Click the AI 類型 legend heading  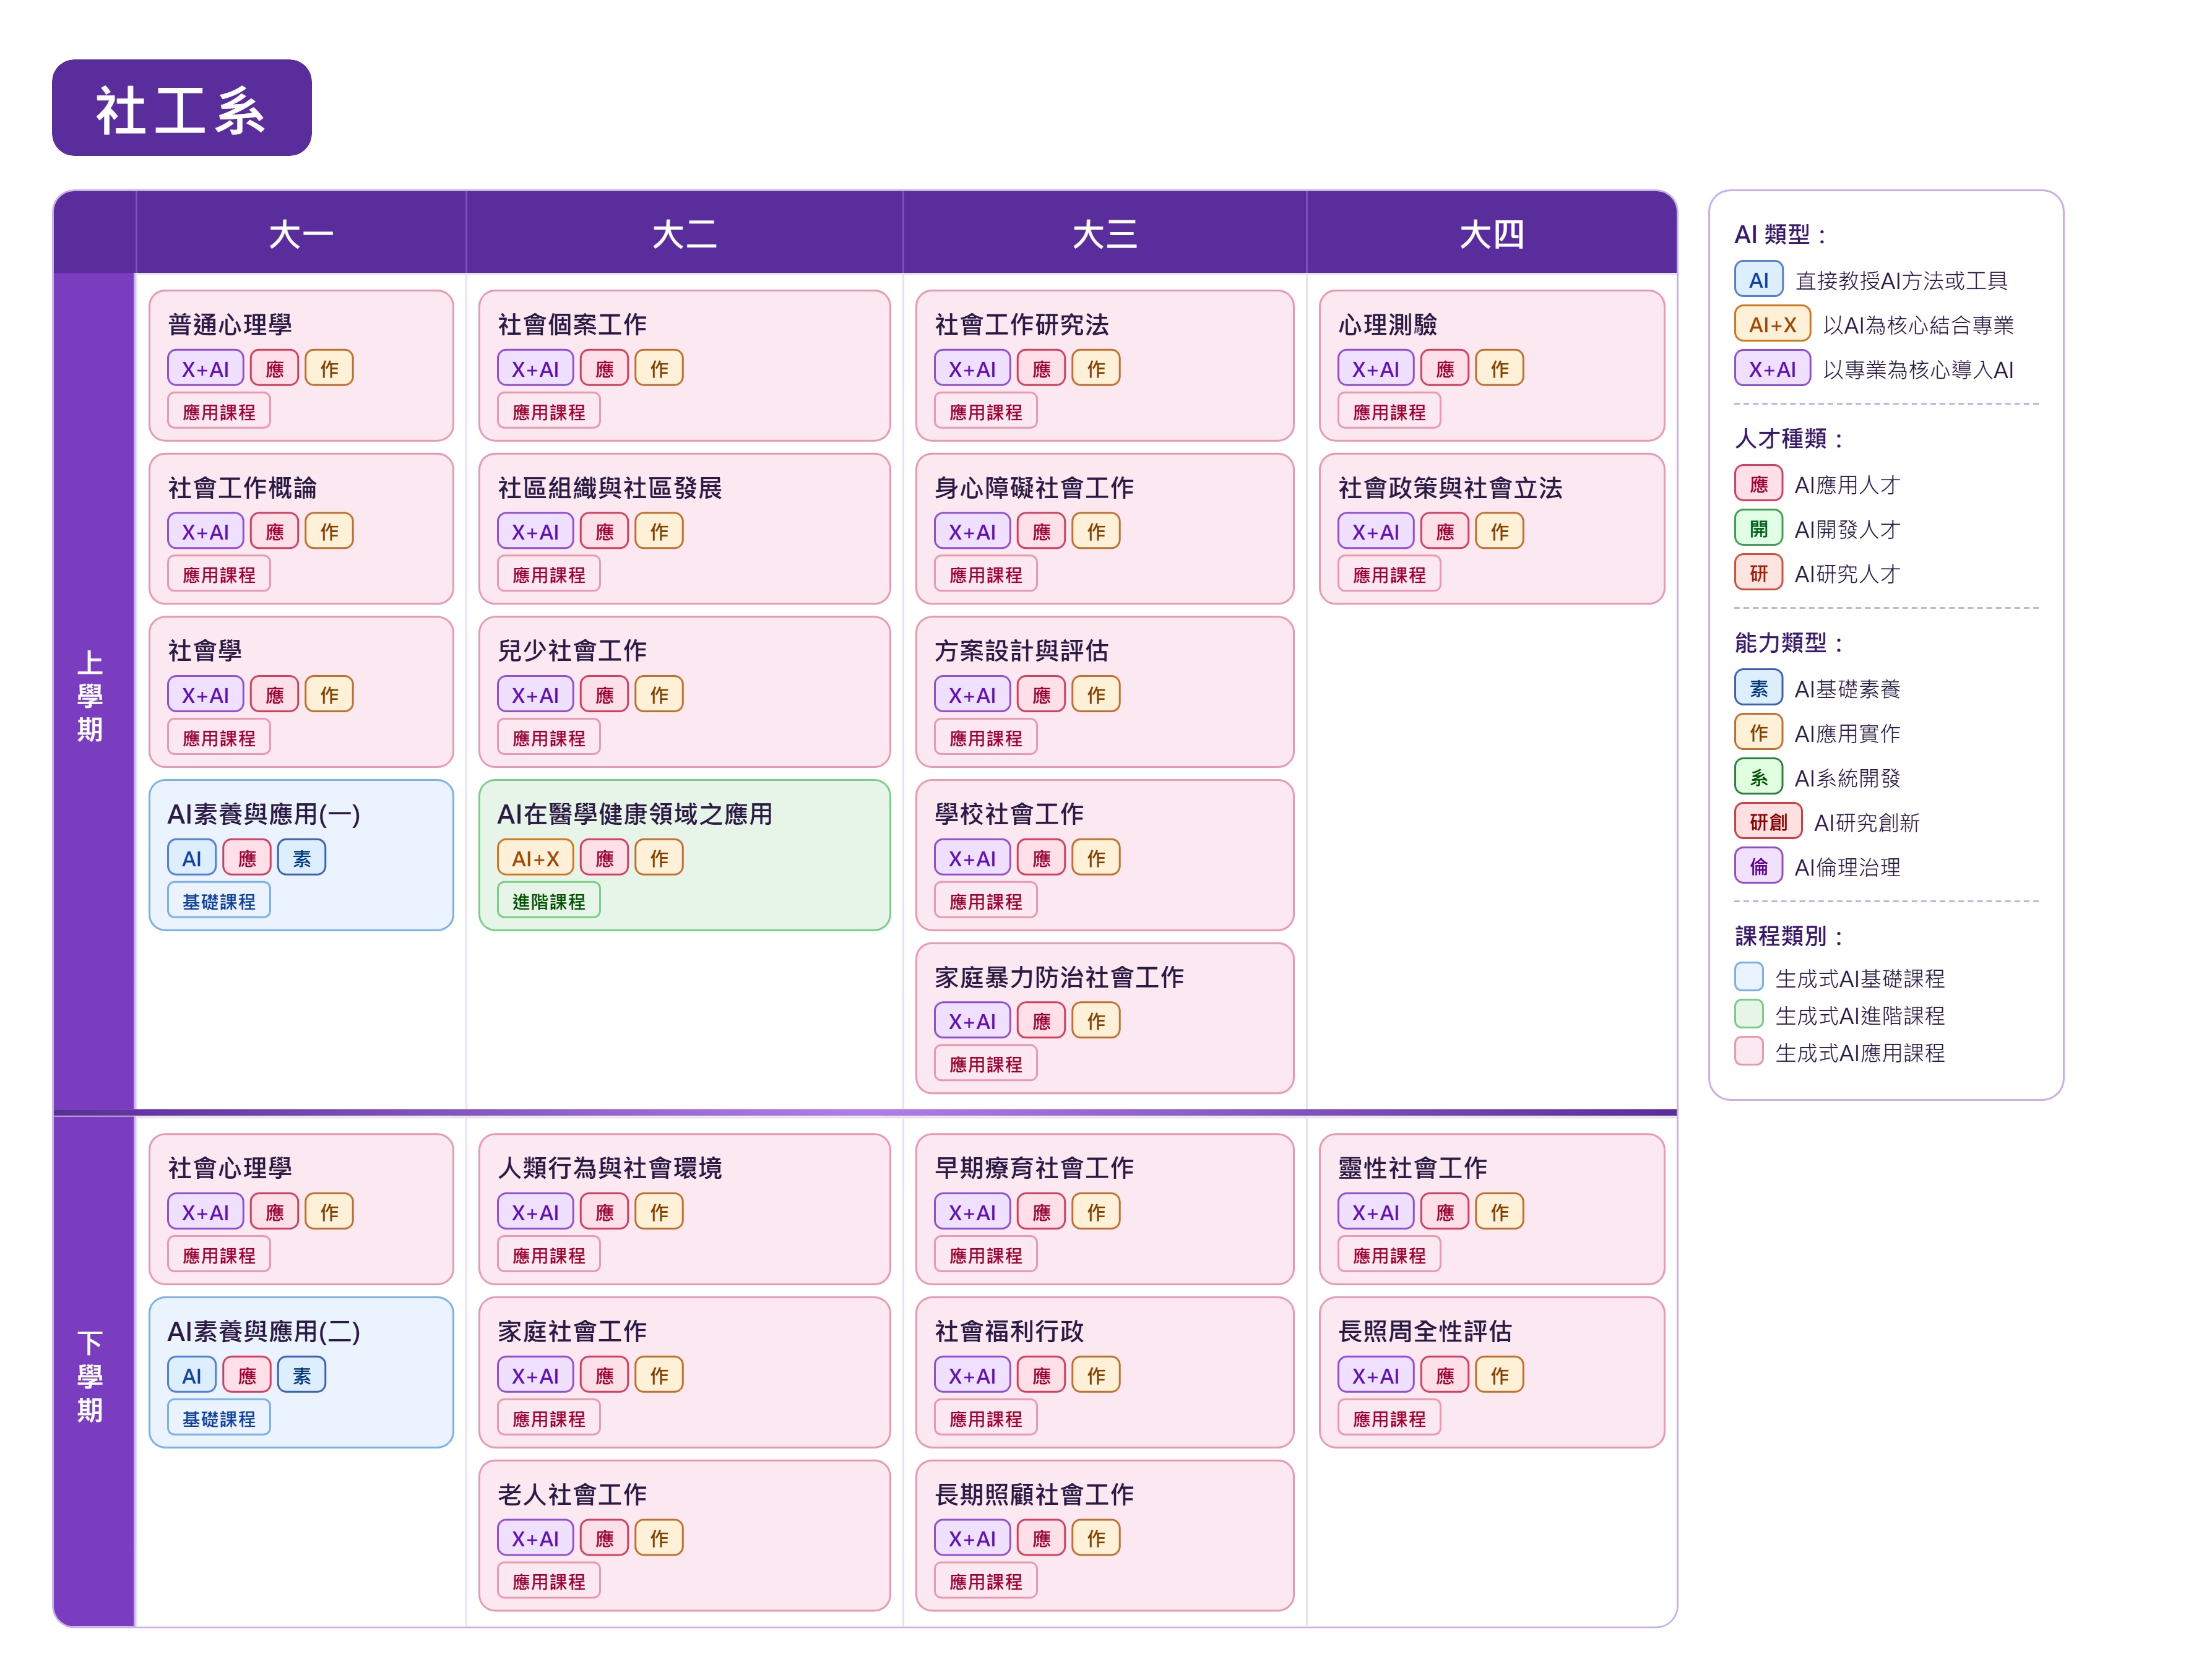click(x=1780, y=234)
